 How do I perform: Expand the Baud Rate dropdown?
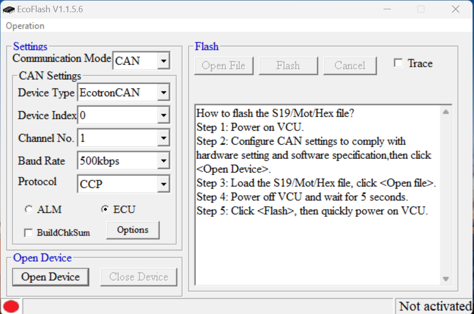click(163, 161)
